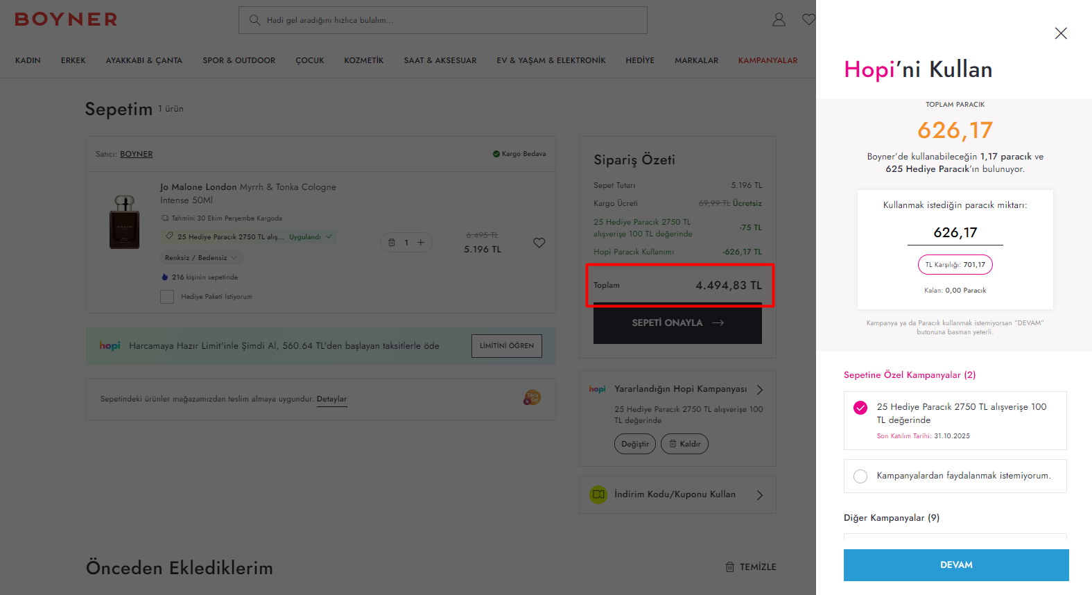Open favorites via header heart icon
This screenshot has height=595, width=1092.
808,20
